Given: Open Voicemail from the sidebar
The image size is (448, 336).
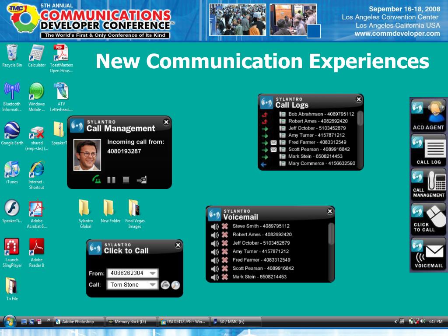Looking at the screenshot, I should pos(428,254).
